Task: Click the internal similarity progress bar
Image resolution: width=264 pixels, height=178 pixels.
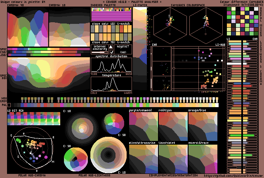Action: tap(100, 52)
